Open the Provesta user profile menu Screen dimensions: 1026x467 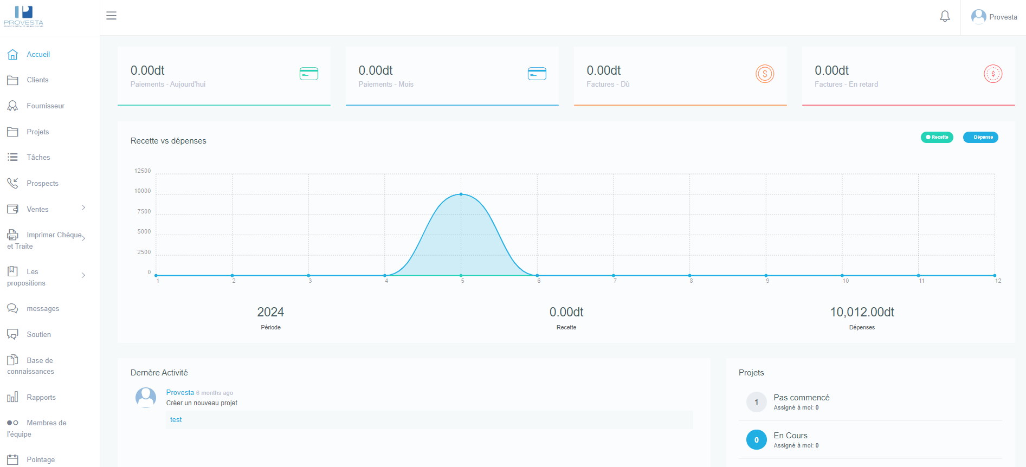tap(994, 17)
